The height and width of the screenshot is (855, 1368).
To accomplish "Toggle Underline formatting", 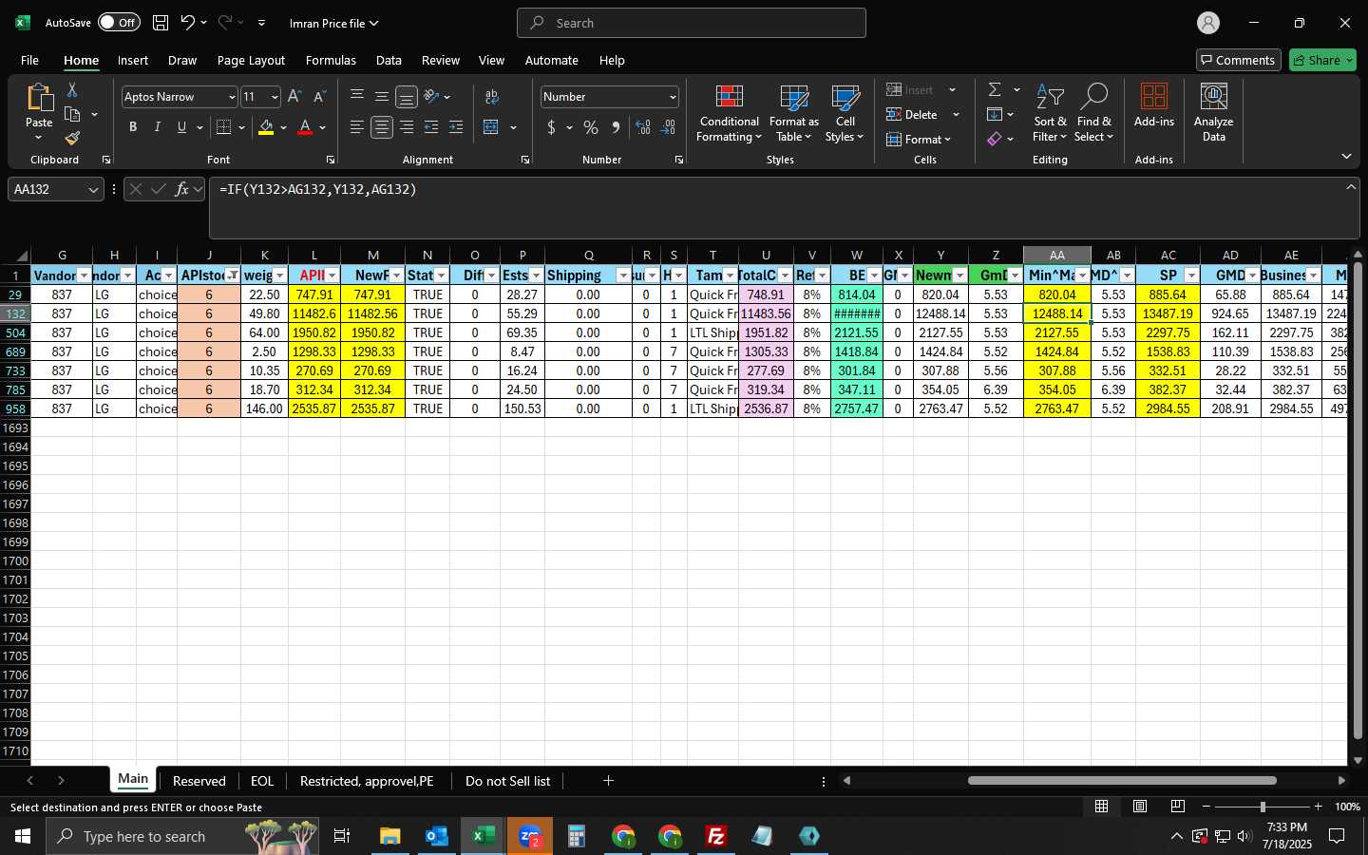I will click(x=181, y=127).
